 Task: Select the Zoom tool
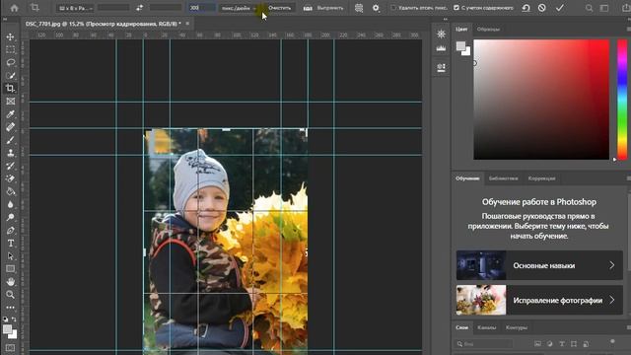(x=11, y=295)
